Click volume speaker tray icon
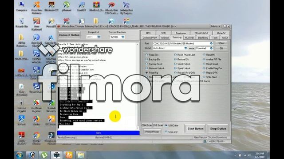Image resolution: width=284 pixels, height=159 pixels. [249, 155]
